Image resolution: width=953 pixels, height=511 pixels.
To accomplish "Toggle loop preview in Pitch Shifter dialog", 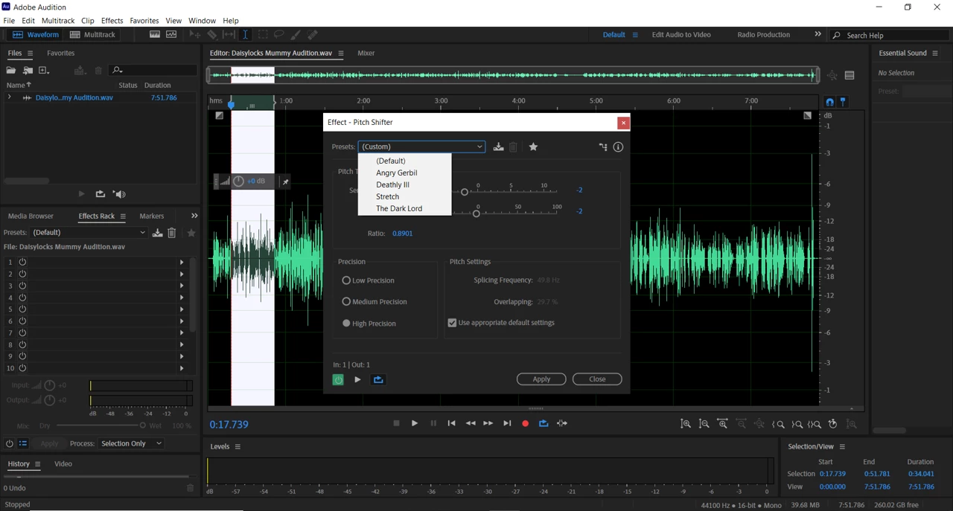I will pos(378,380).
